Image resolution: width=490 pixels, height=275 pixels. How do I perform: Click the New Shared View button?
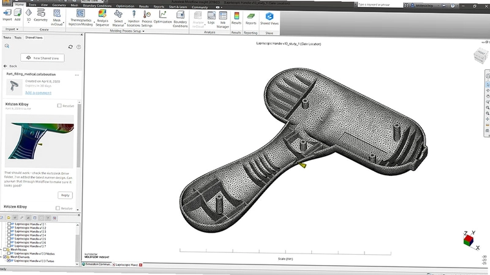pos(42,58)
